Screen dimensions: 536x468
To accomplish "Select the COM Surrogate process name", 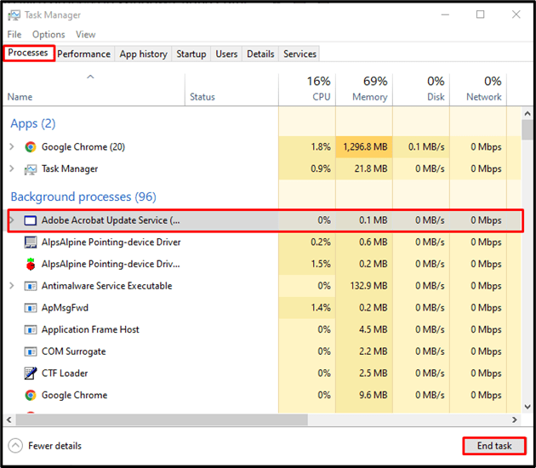I will click(x=73, y=351).
